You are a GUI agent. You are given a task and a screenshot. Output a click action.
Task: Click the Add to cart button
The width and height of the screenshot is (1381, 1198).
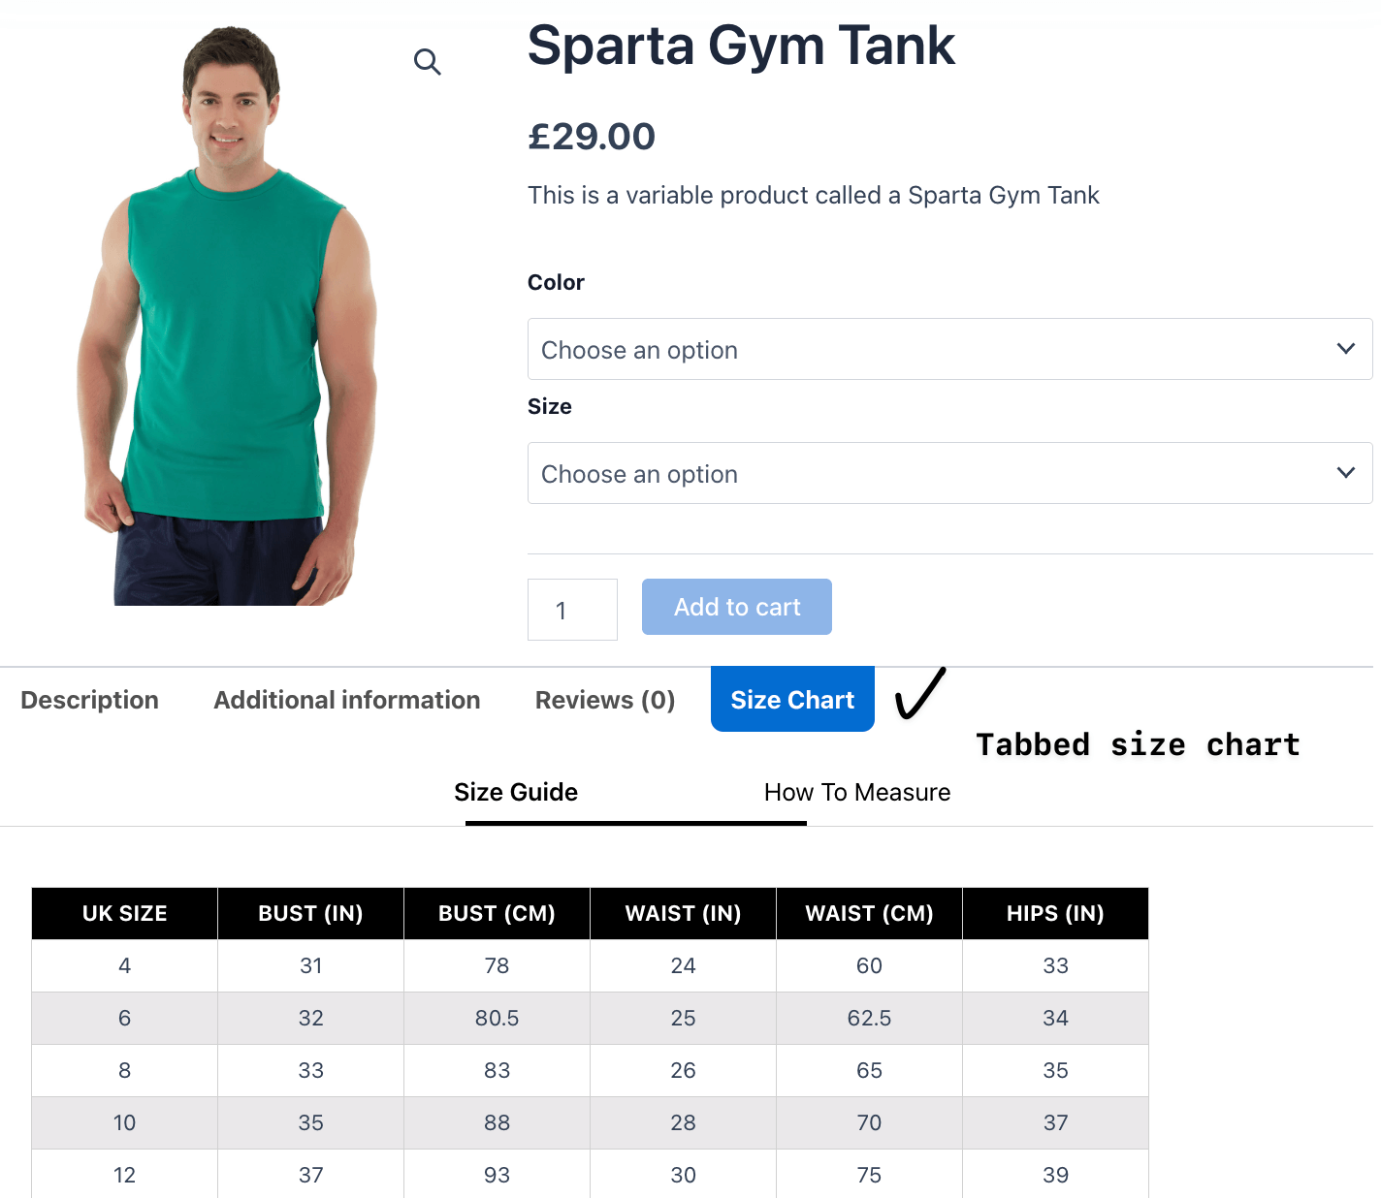tap(736, 607)
